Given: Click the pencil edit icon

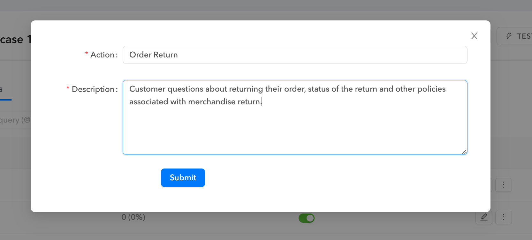Looking at the screenshot, I should 484,217.
